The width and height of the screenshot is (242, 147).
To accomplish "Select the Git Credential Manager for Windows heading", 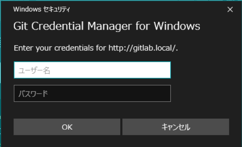I will coord(107,26).
